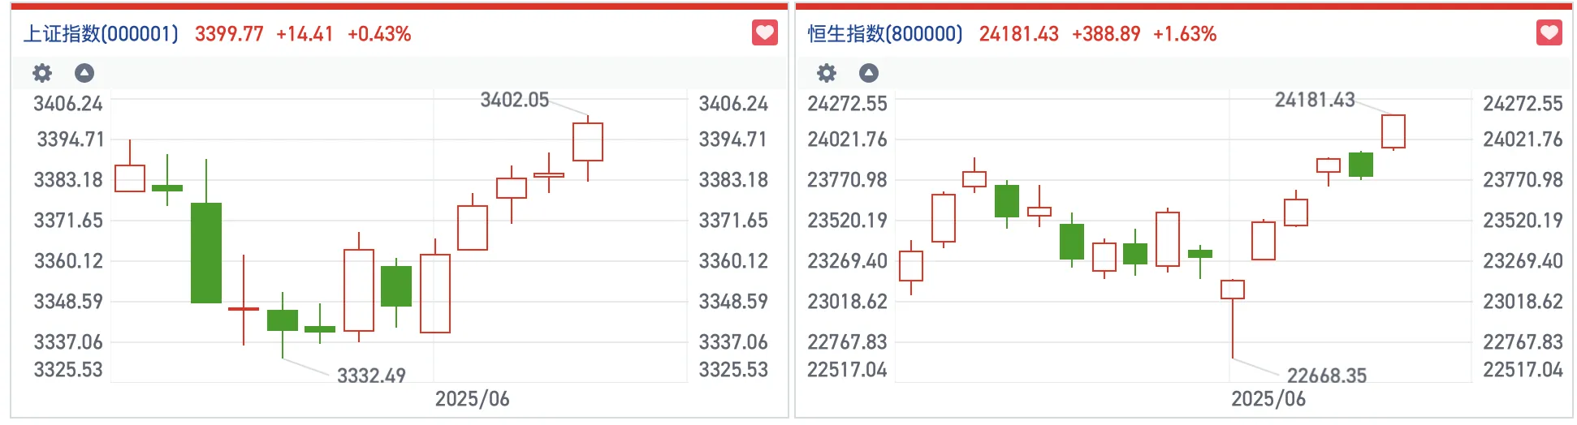
Task: Click the 24181.43 price in 恒生指数 header
Action: click(1018, 34)
